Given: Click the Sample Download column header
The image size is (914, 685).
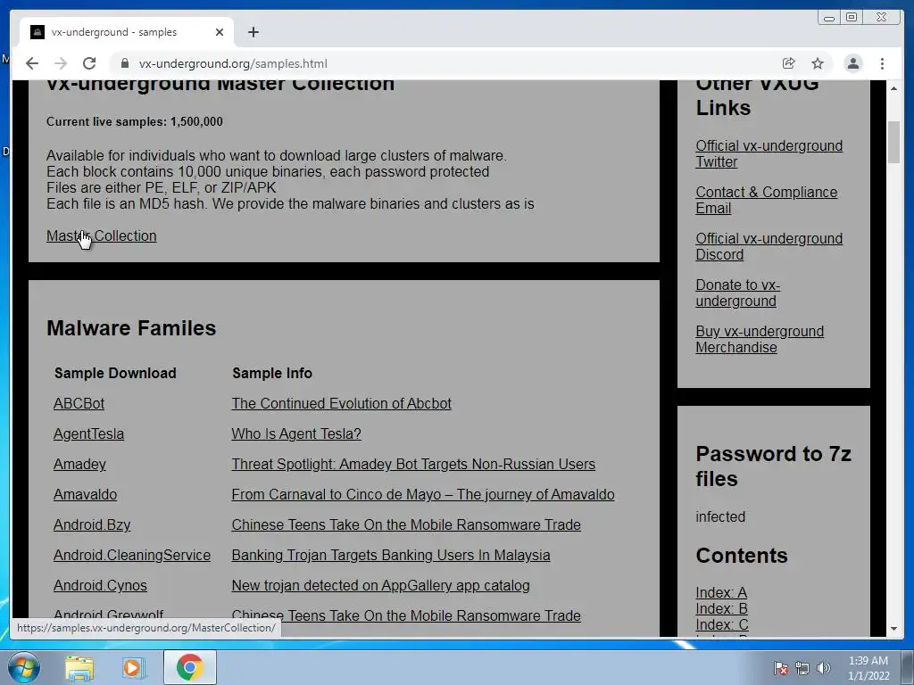Looking at the screenshot, I should coord(115,374).
